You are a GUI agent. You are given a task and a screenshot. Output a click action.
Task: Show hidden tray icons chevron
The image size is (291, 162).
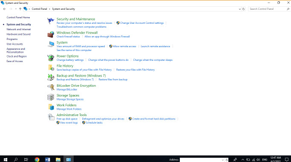pyautogui.click(x=243, y=159)
